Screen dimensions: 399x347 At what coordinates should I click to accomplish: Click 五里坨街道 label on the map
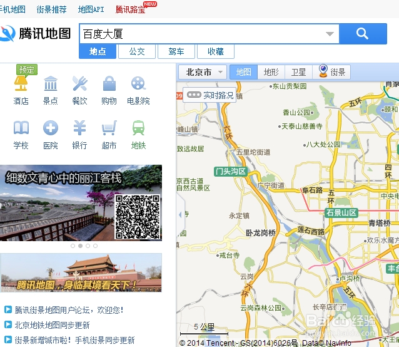tap(253, 152)
